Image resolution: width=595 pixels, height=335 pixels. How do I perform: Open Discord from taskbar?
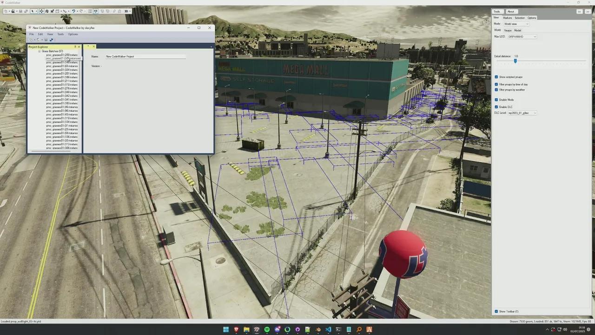(278, 329)
